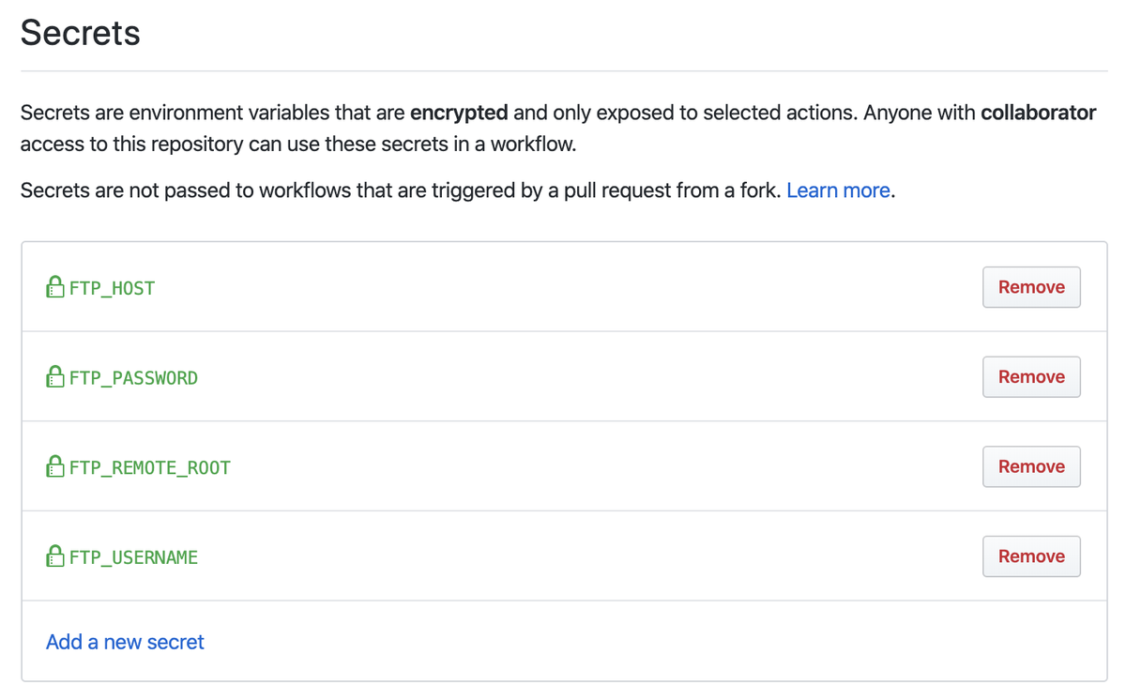Open the Learn more link
Viewport: 1126px width, 700px height.
click(838, 190)
